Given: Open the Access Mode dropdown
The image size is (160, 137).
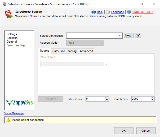Looking at the screenshot, I should [x=102, y=43].
